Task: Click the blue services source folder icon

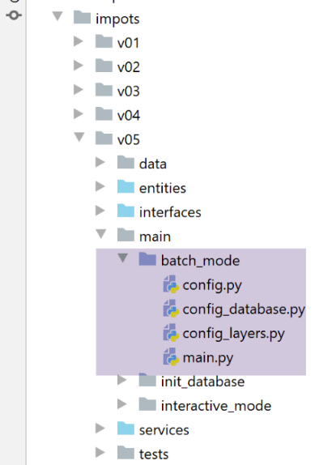Action: pos(126,429)
